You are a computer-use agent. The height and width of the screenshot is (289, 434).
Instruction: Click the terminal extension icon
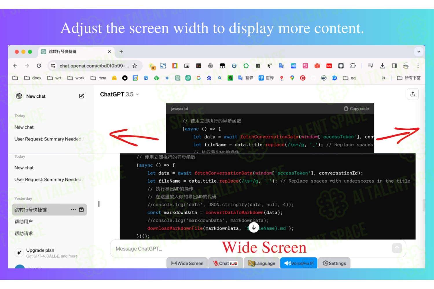click(198, 66)
